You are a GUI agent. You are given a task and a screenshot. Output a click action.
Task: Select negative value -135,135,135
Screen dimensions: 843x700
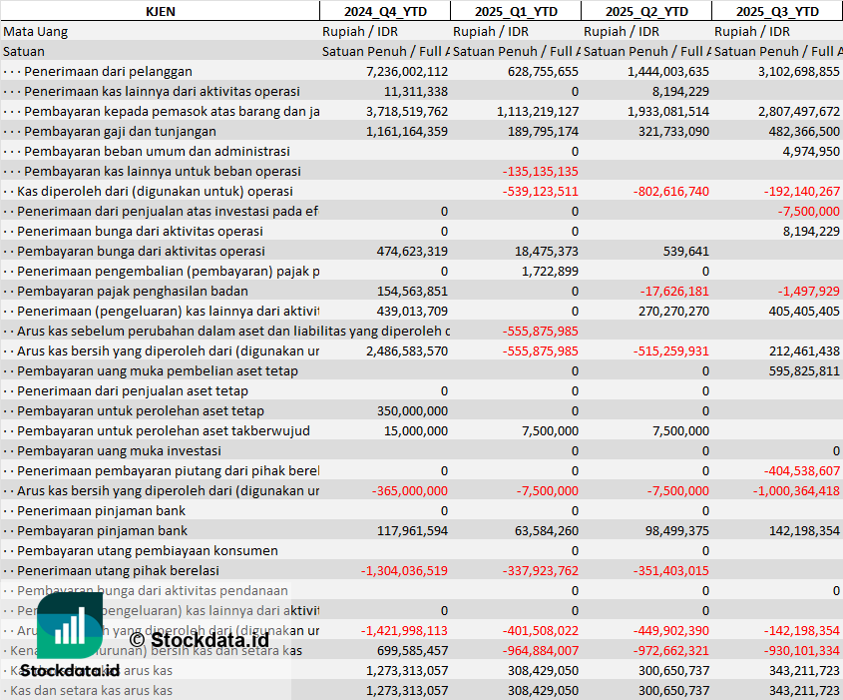click(541, 171)
